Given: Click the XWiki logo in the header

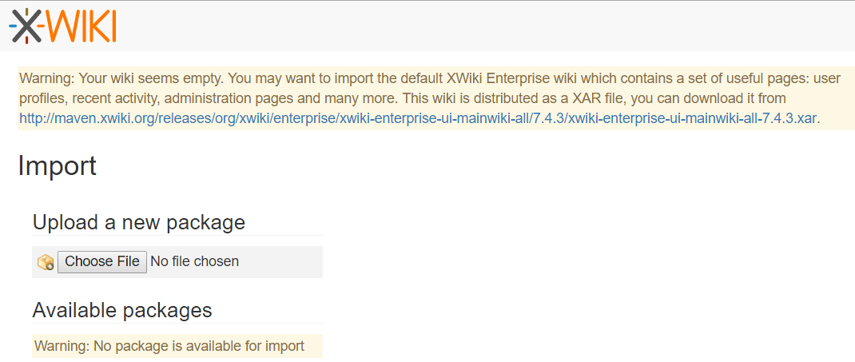Looking at the screenshot, I should [63, 26].
